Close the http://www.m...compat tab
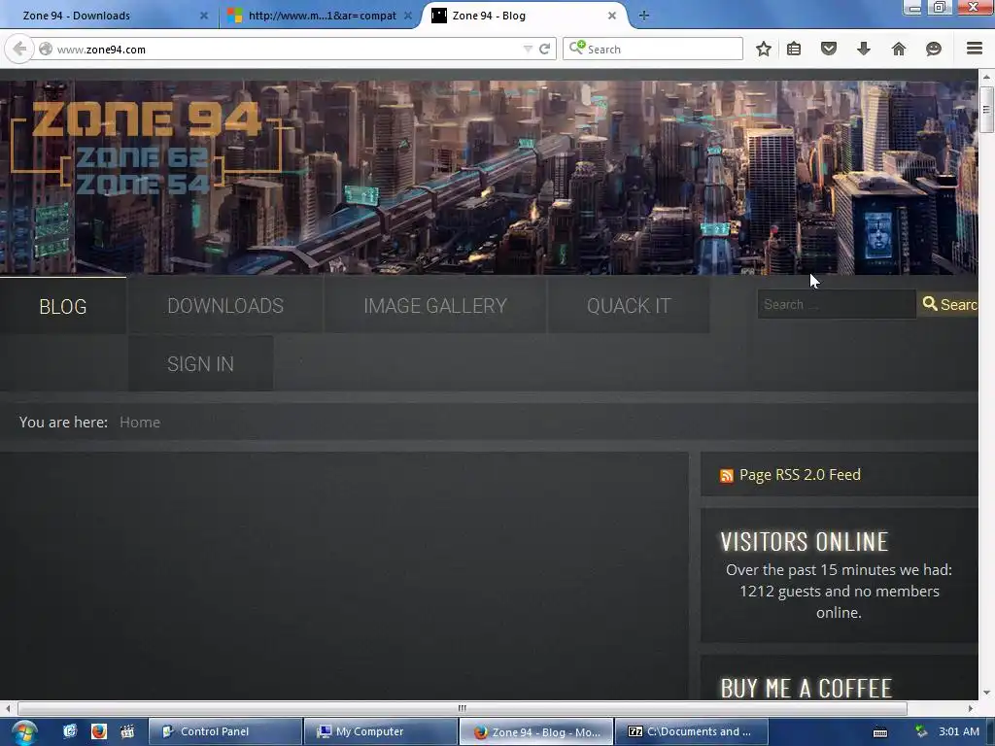The image size is (995, 746). point(408,16)
